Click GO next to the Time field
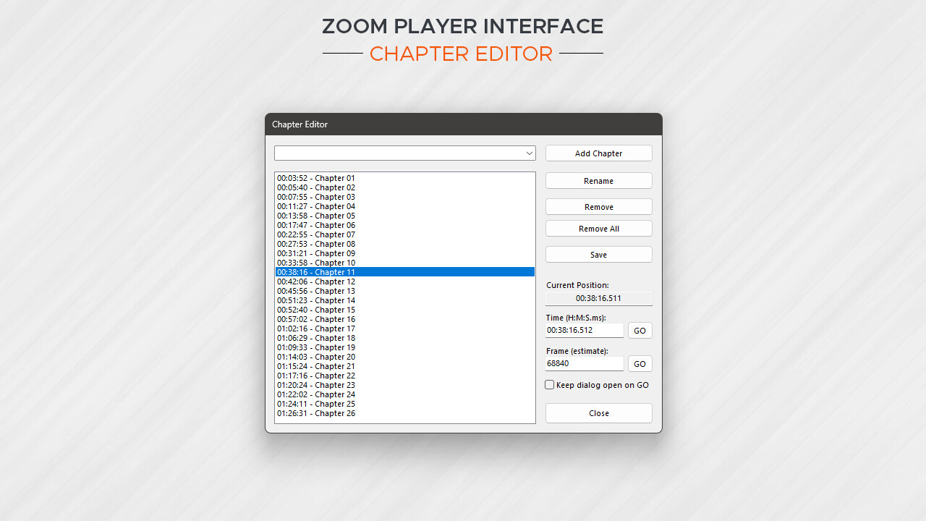The image size is (926, 521). pyautogui.click(x=640, y=331)
